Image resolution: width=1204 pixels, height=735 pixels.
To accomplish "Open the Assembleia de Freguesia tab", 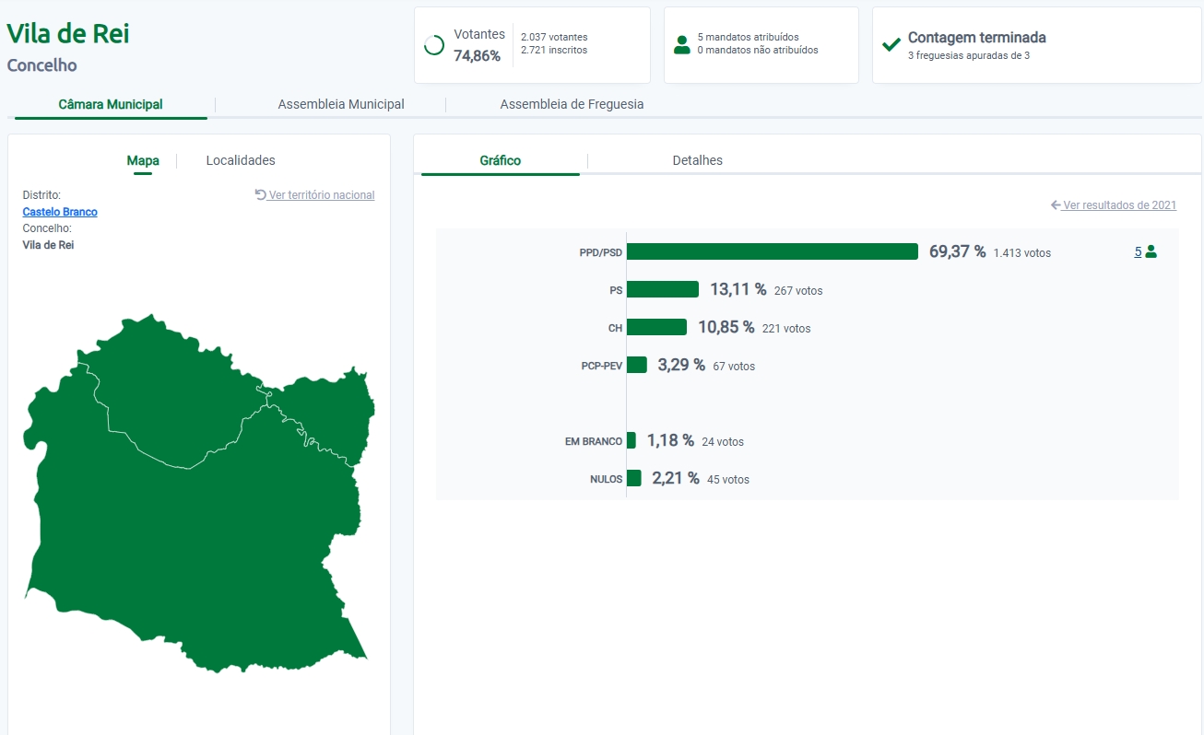I will (572, 105).
